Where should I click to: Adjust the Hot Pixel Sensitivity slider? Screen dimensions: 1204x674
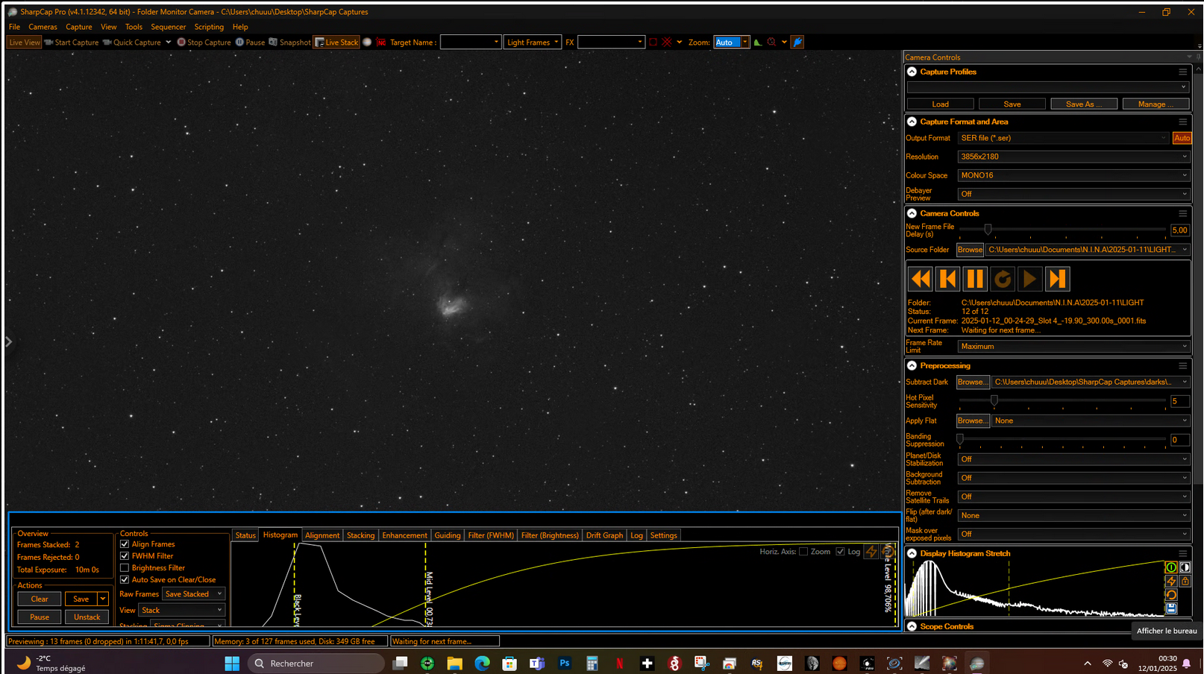point(994,400)
